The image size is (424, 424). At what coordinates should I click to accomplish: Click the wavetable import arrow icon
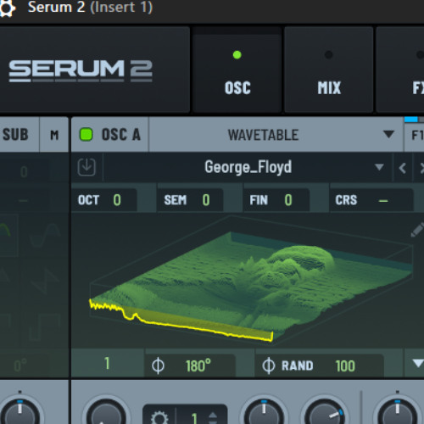(x=86, y=167)
